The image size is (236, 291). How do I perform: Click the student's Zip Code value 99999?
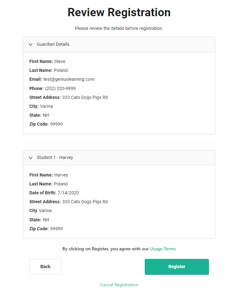click(56, 229)
